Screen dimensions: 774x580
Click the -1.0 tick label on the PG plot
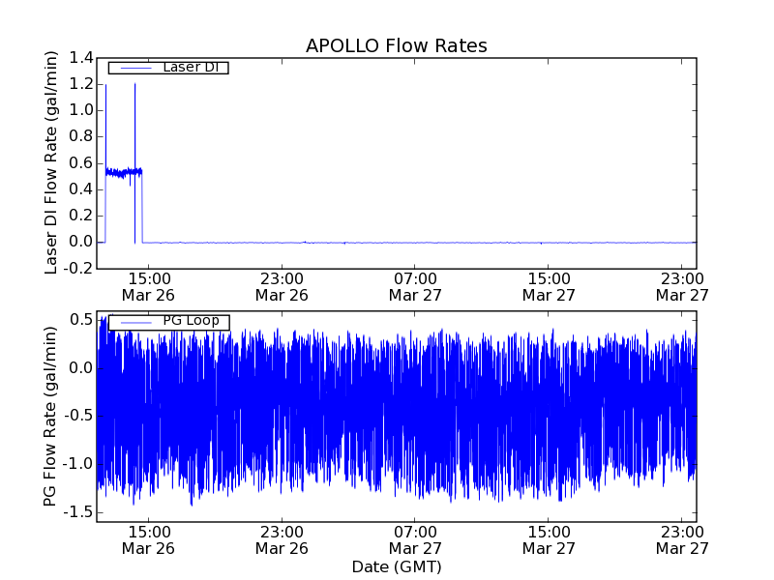78,464
